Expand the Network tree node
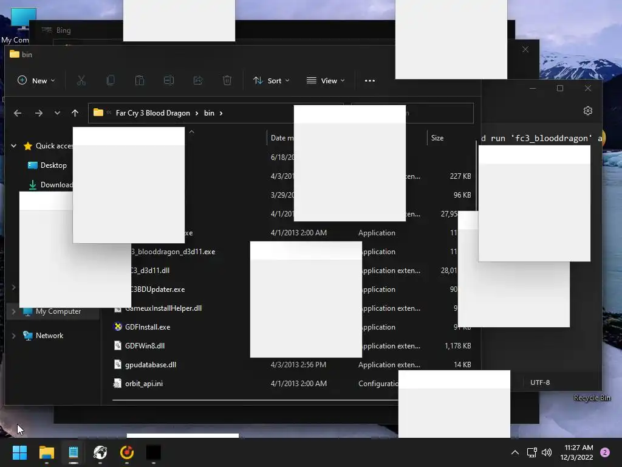Screen dimensions: 622x467 [x=13, y=336]
